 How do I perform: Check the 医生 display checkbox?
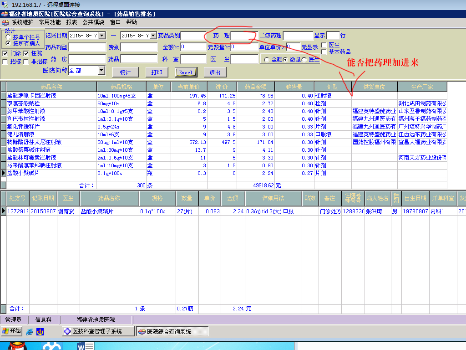(x=324, y=45)
